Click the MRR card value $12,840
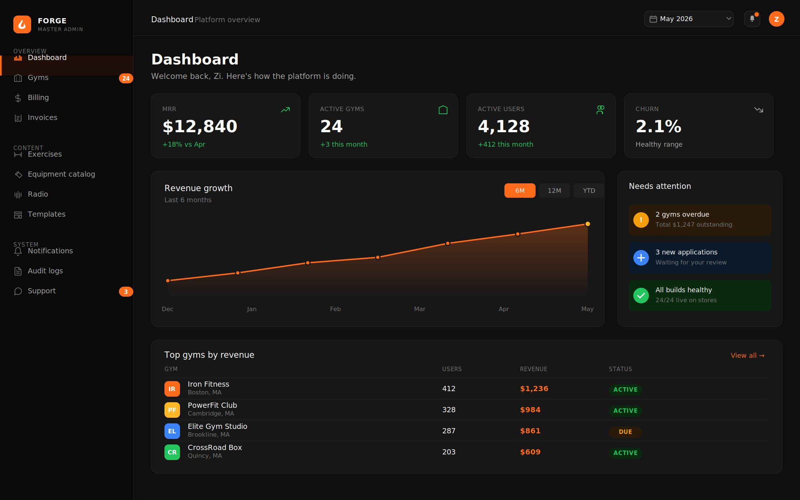The width and height of the screenshot is (800, 500). (200, 127)
